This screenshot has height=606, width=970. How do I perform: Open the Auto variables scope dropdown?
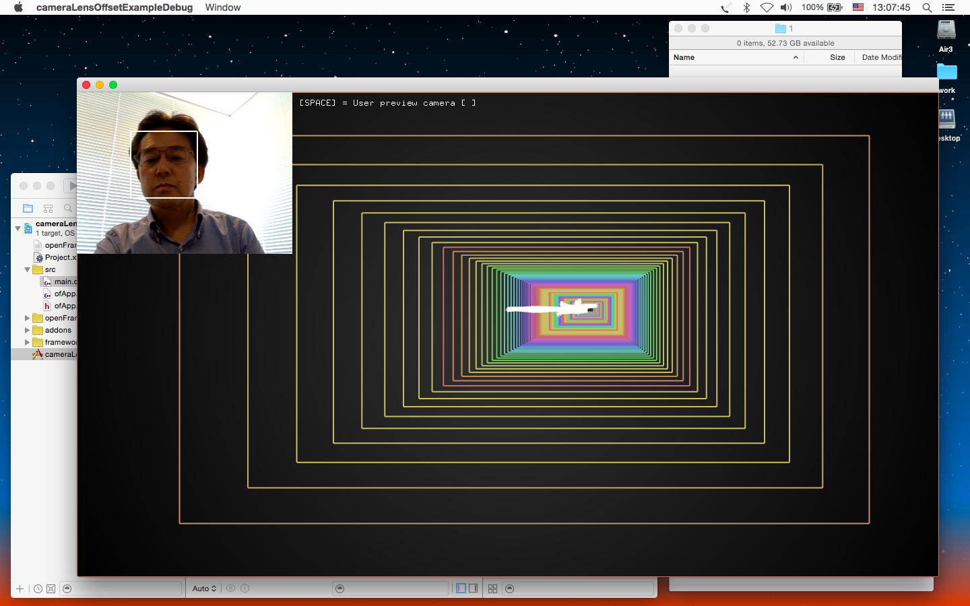click(x=204, y=588)
